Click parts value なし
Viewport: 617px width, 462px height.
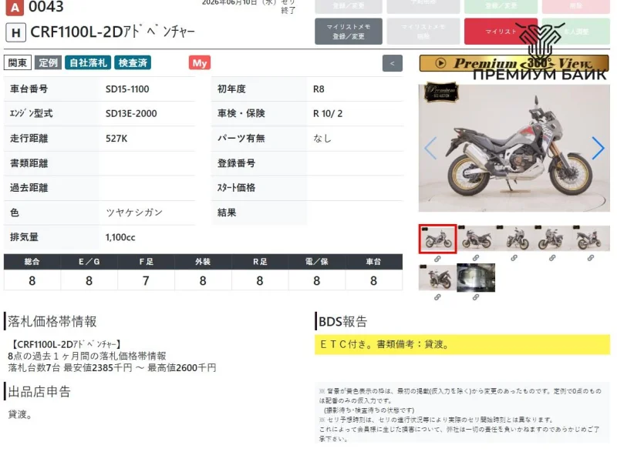pos(322,139)
